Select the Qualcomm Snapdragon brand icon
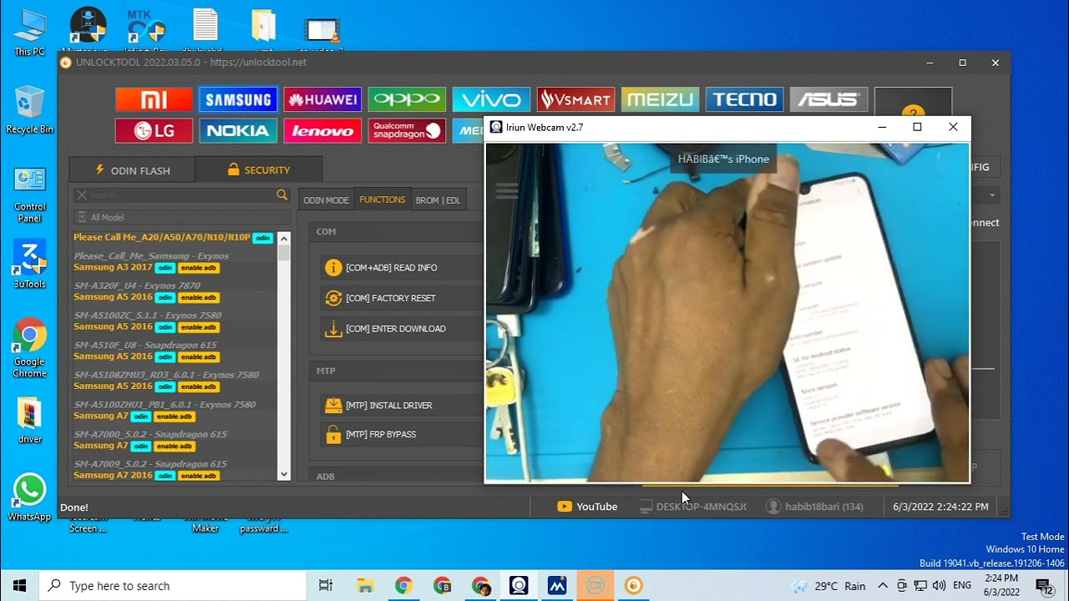Viewport: 1069px width, 601px height. pyautogui.click(x=407, y=131)
